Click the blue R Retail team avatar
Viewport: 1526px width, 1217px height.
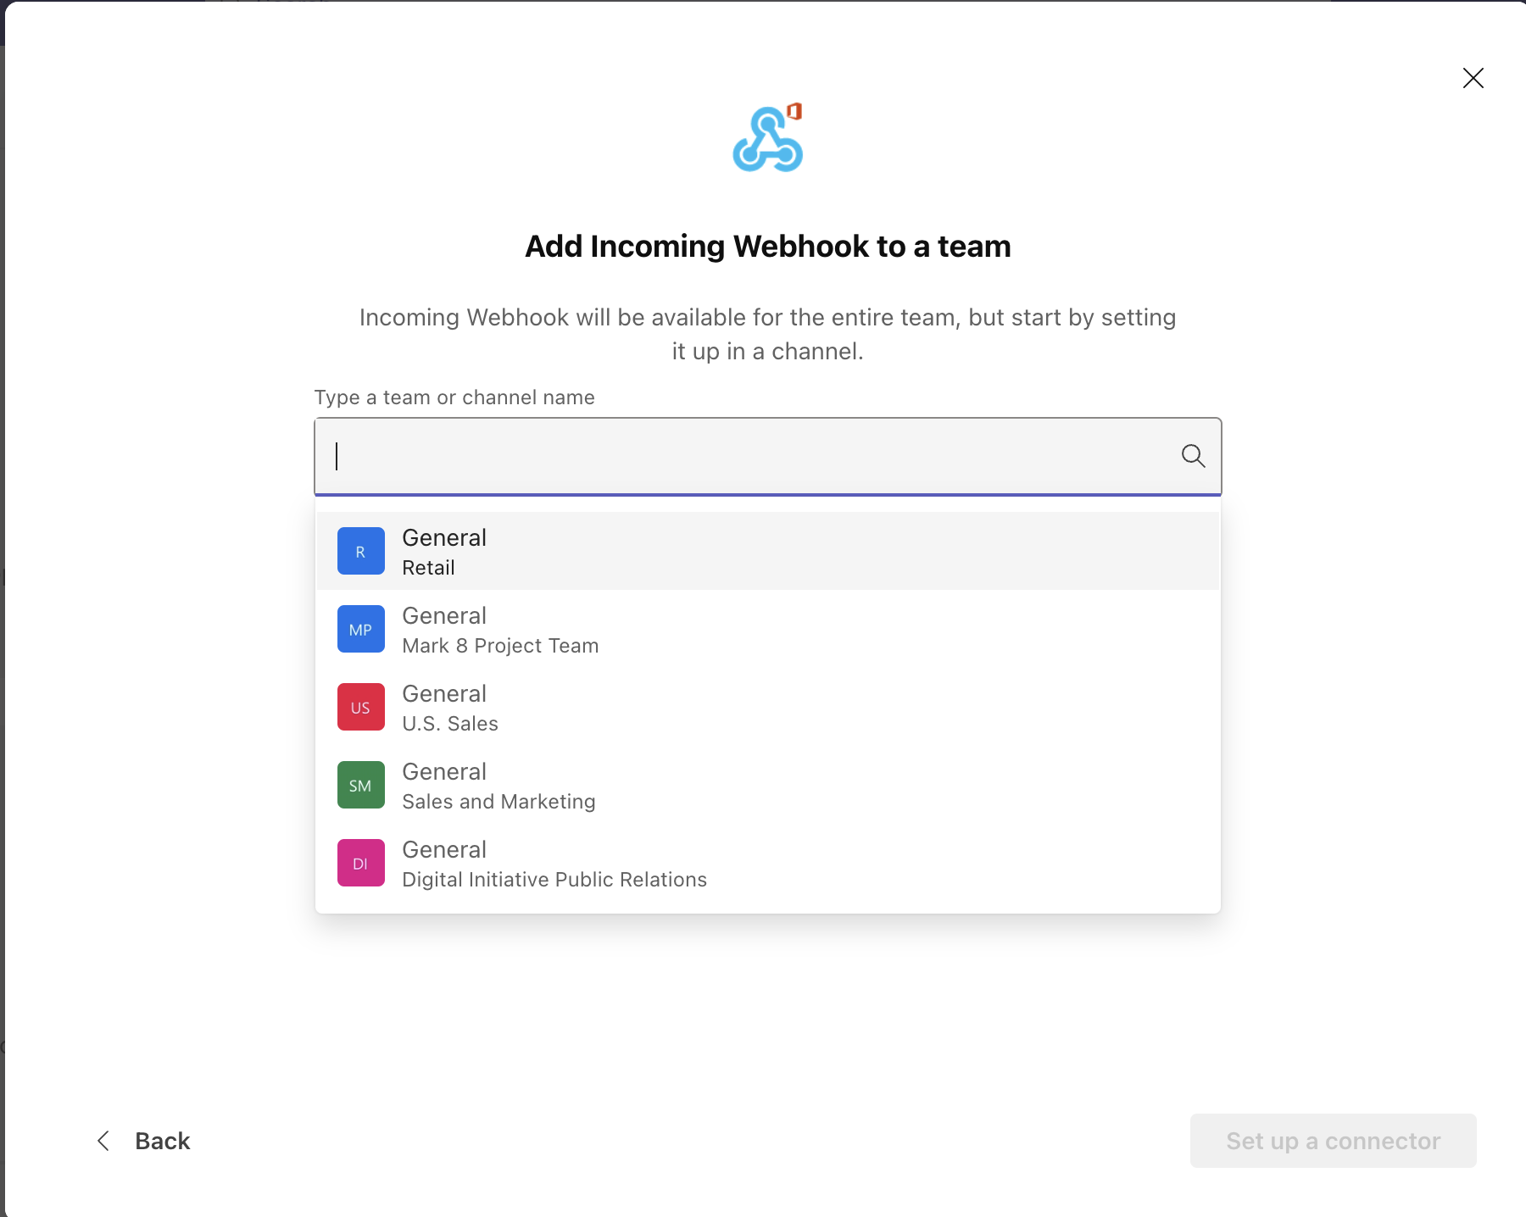(361, 551)
